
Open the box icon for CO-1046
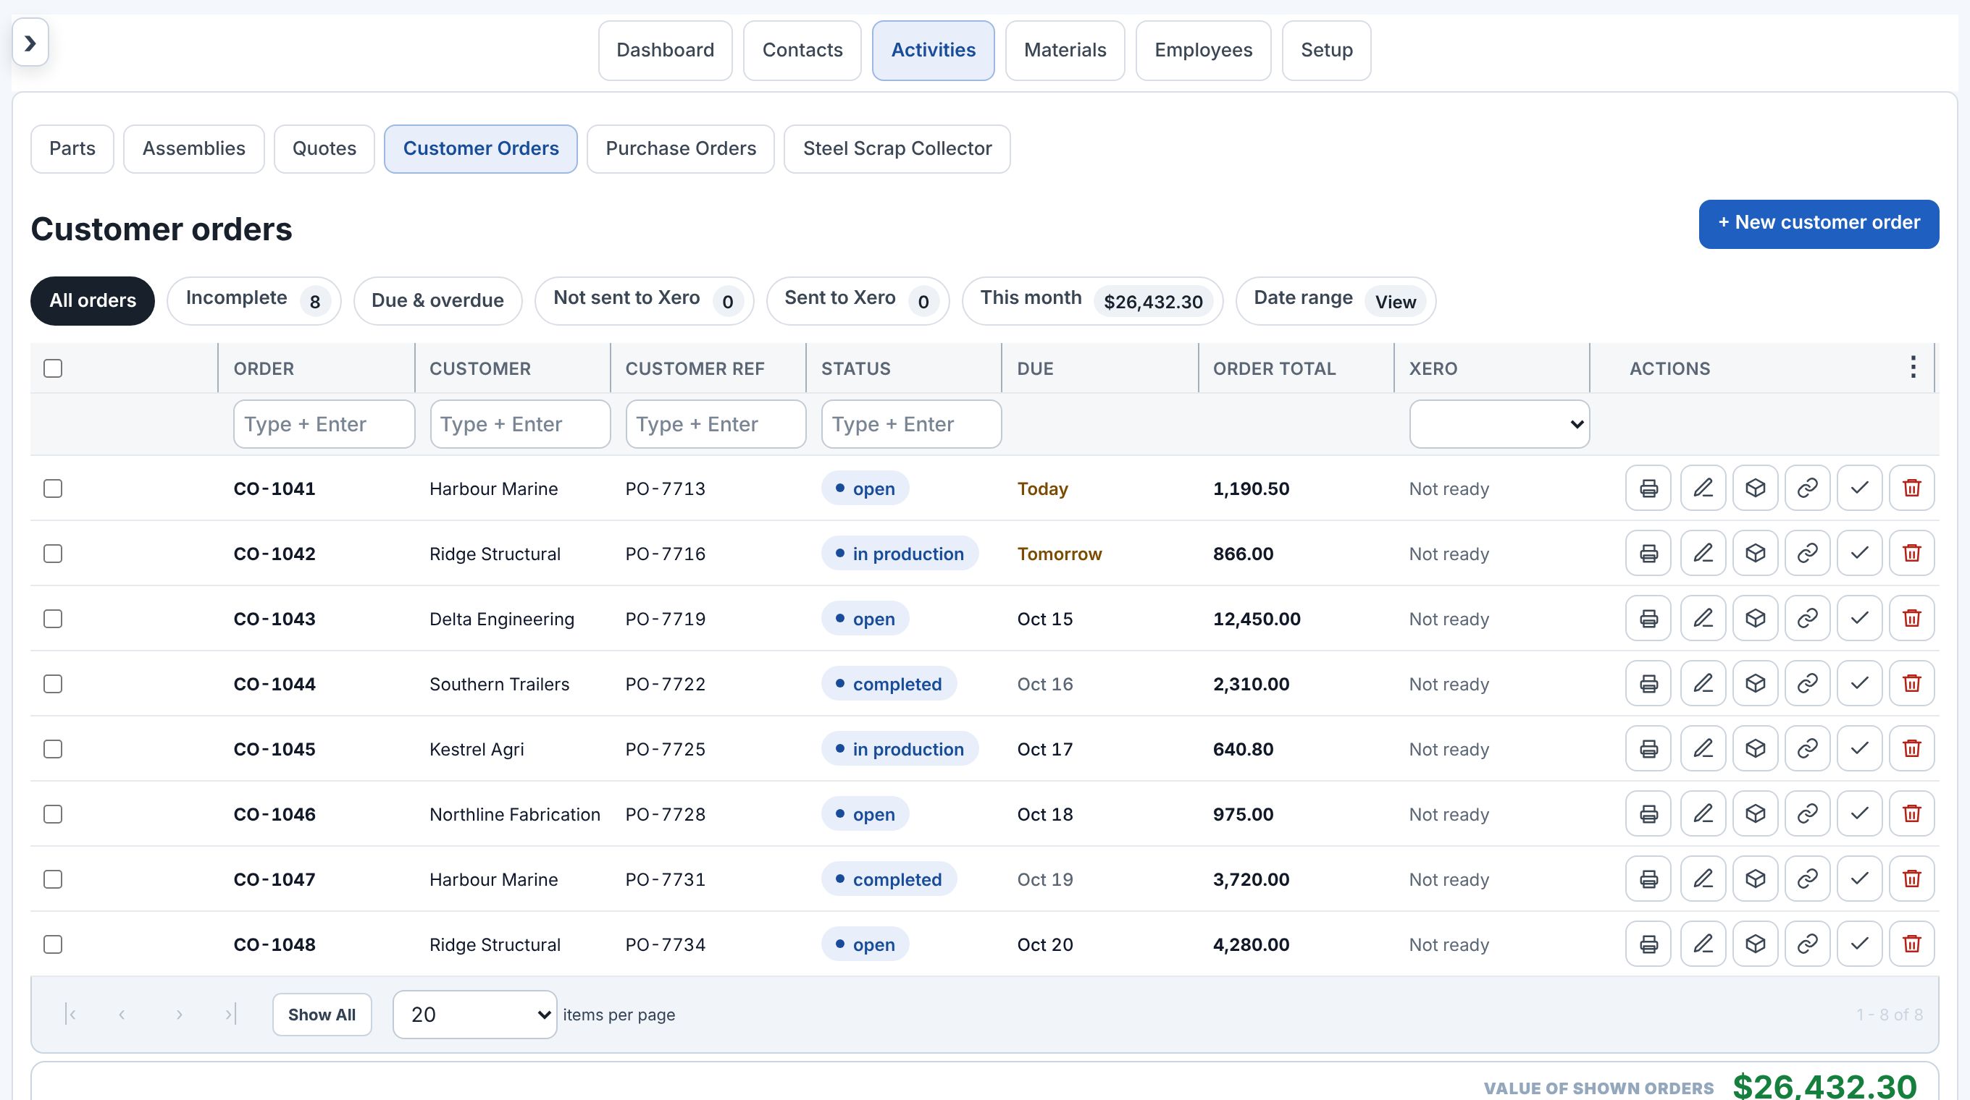1755,813
